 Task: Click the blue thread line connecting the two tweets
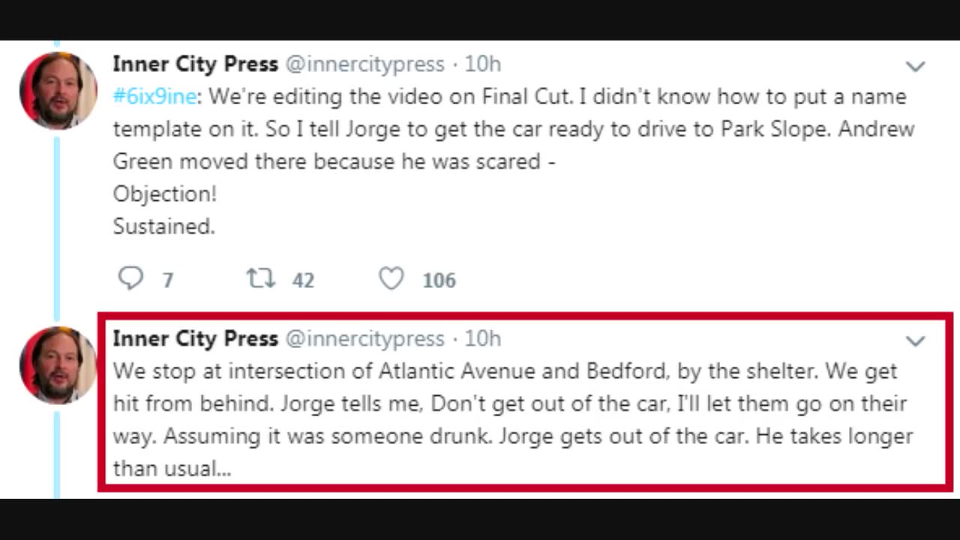[x=56, y=225]
